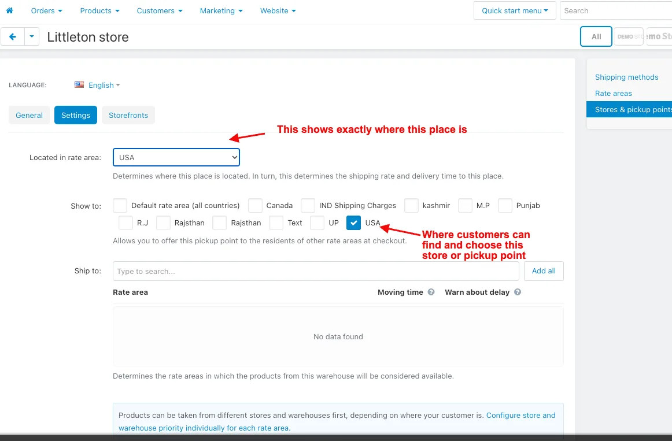Open the Website menu
This screenshot has width=672, height=441.
coord(278,11)
